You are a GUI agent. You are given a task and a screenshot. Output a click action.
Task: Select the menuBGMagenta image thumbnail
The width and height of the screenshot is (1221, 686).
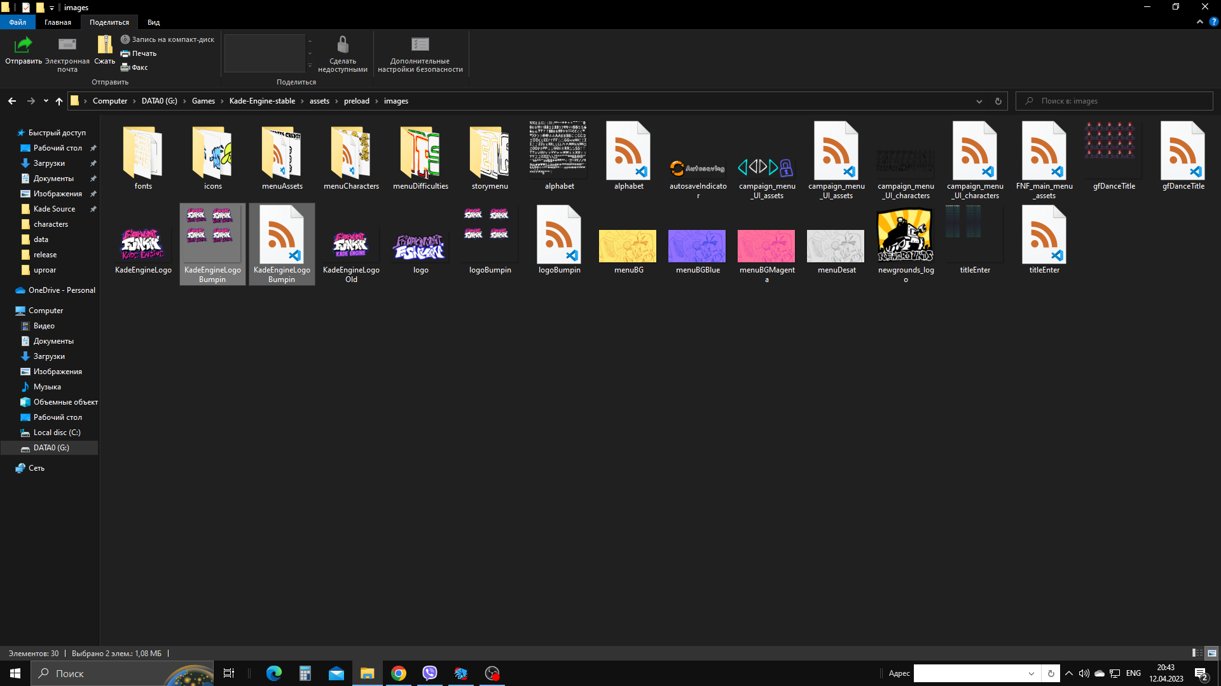766,246
